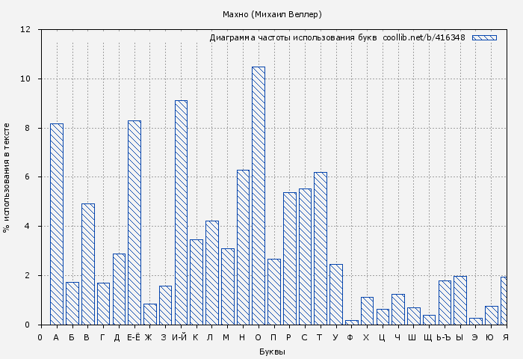Click the y-axis tick label 6
Screen dimensions: 523x359
pyautogui.click(x=28, y=177)
